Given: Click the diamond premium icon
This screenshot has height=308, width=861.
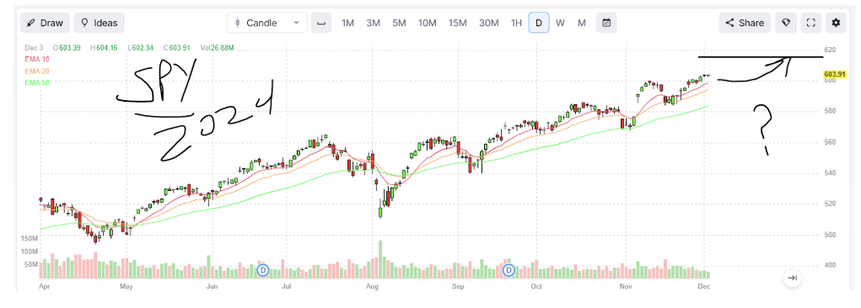Looking at the screenshot, I should pos(786,23).
